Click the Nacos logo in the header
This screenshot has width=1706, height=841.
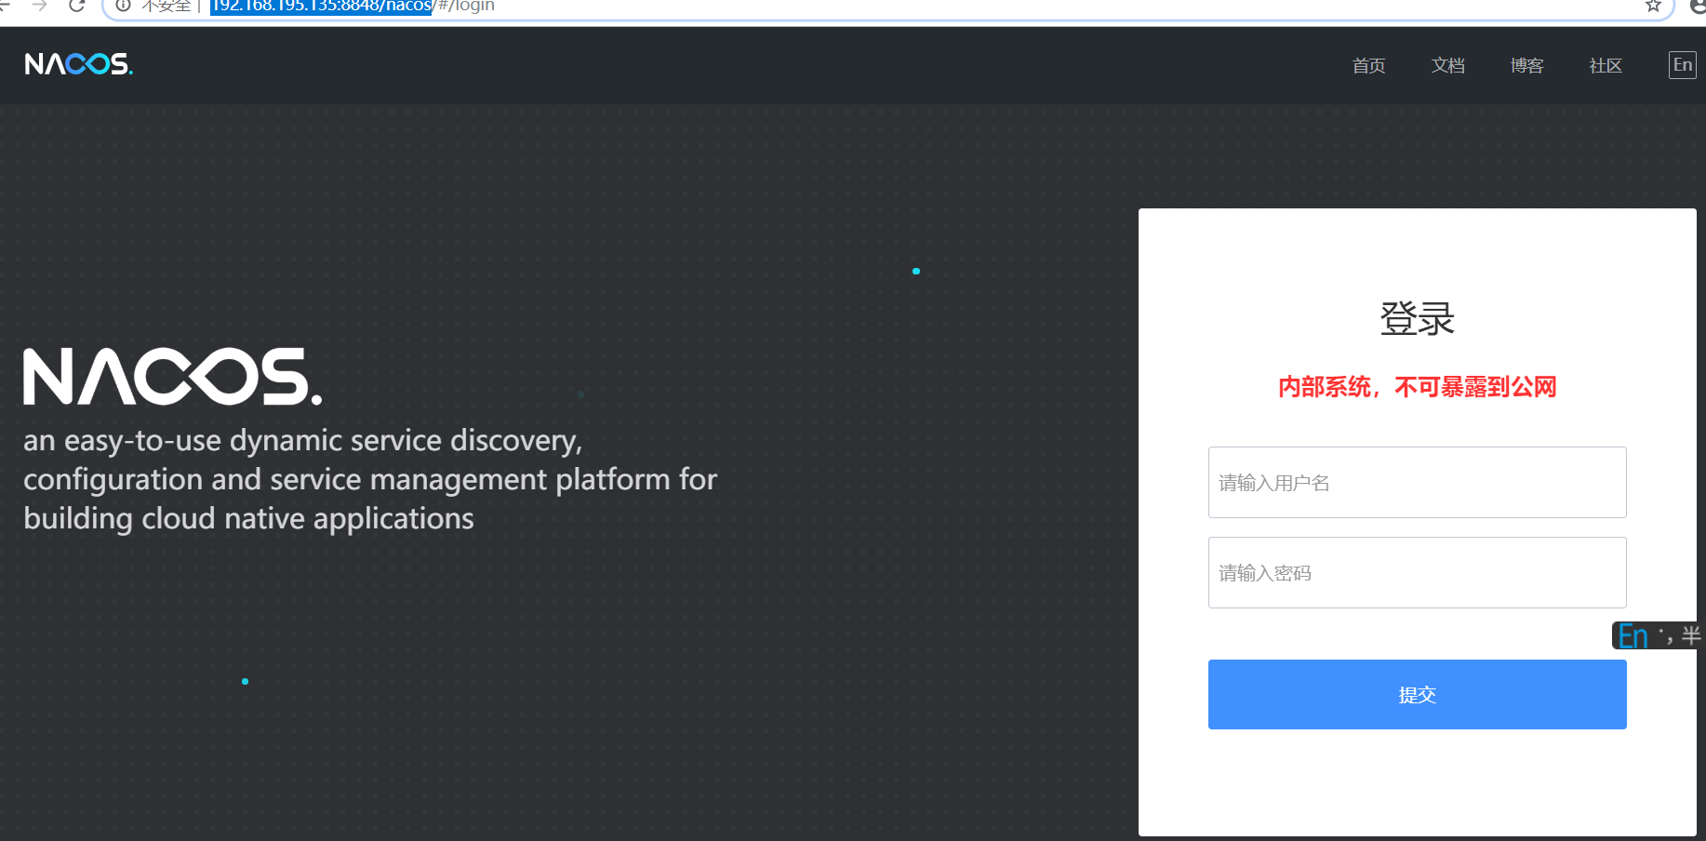(79, 64)
